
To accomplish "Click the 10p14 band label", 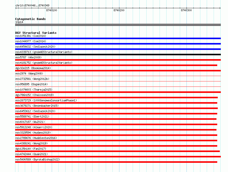I will pos(19,22).
